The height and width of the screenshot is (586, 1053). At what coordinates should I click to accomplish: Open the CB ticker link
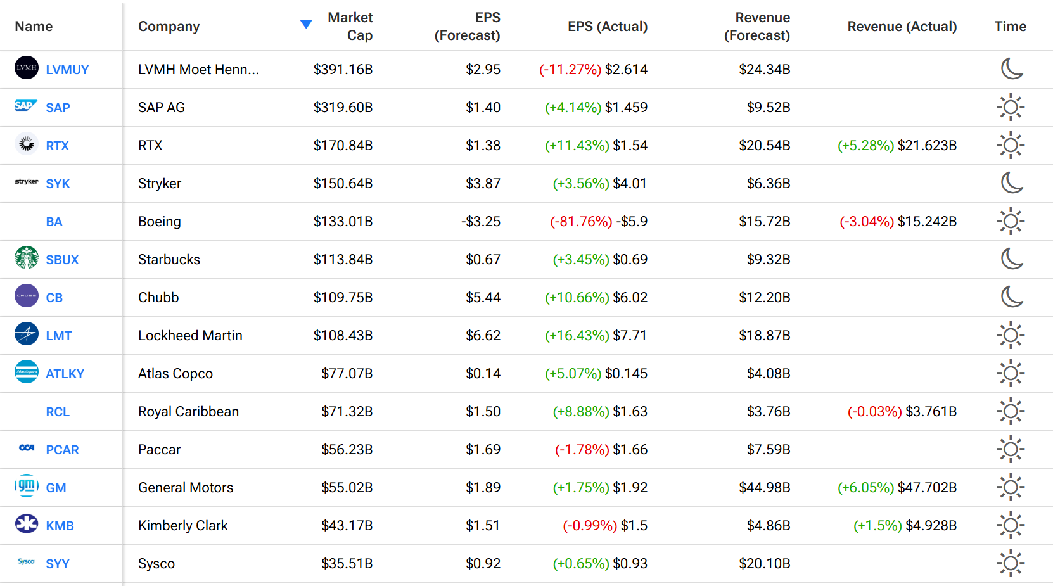pyautogui.click(x=54, y=298)
